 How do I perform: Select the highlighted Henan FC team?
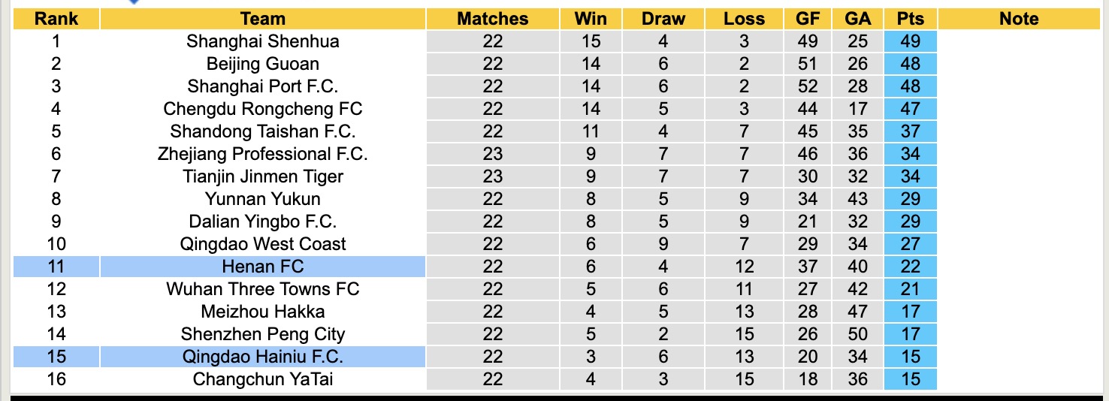click(x=263, y=267)
